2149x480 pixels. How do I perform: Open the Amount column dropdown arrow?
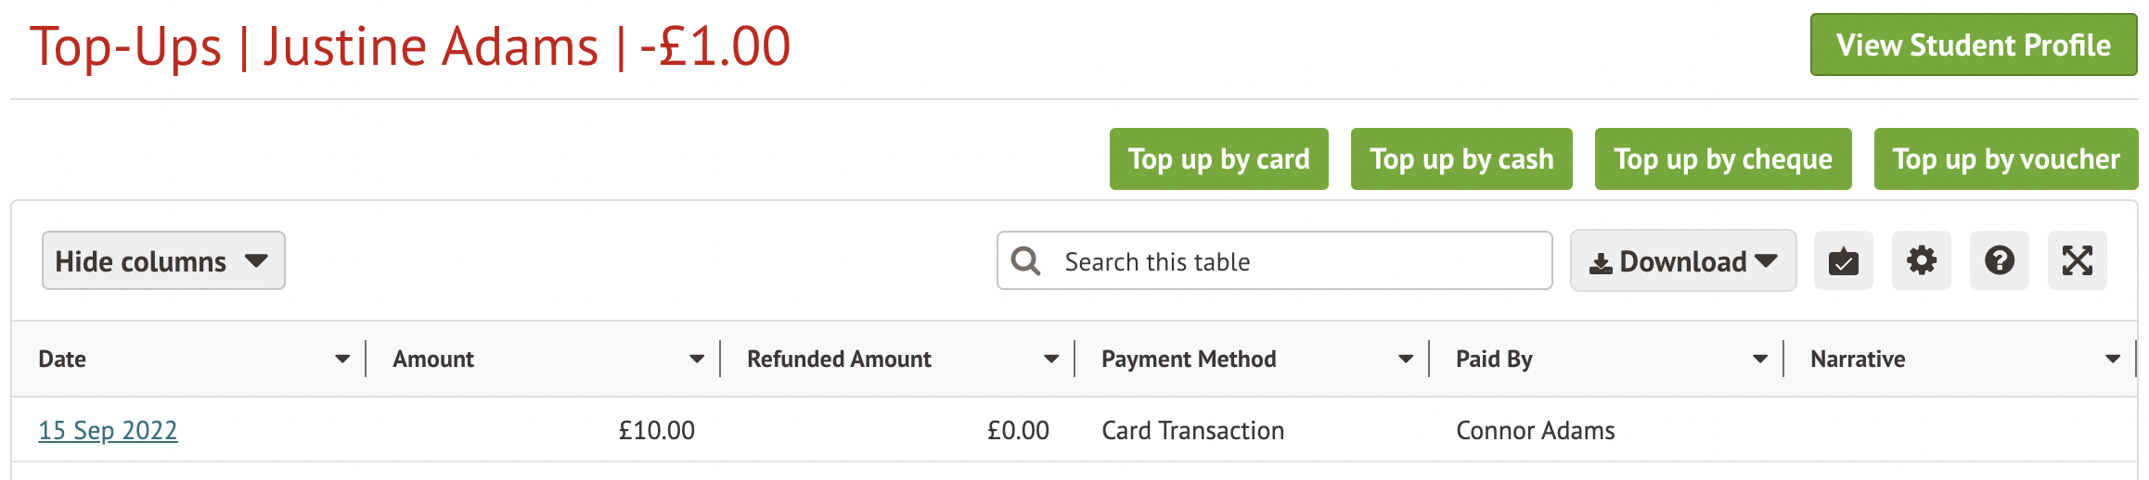(x=697, y=360)
